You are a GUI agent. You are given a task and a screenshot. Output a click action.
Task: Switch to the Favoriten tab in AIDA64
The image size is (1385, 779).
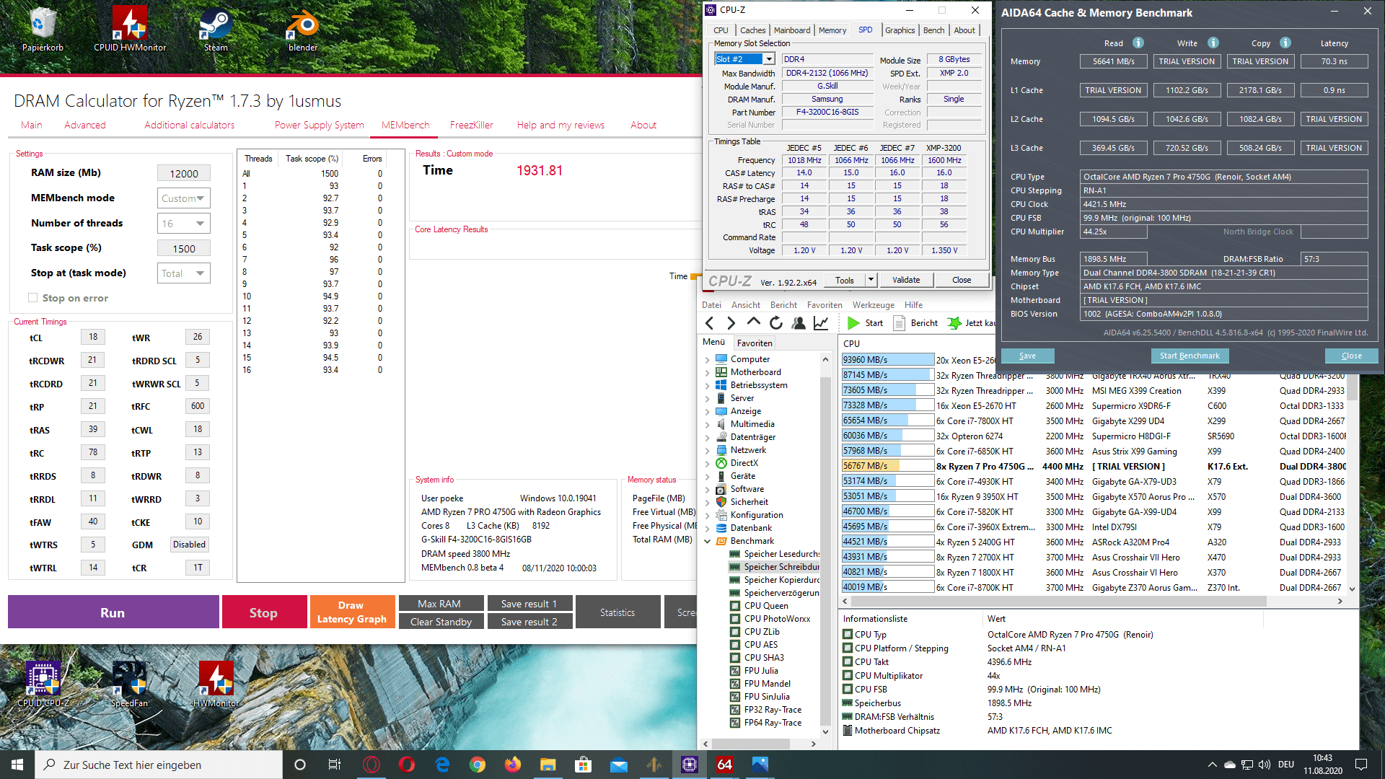pyautogui.click(x=755, y=343)
